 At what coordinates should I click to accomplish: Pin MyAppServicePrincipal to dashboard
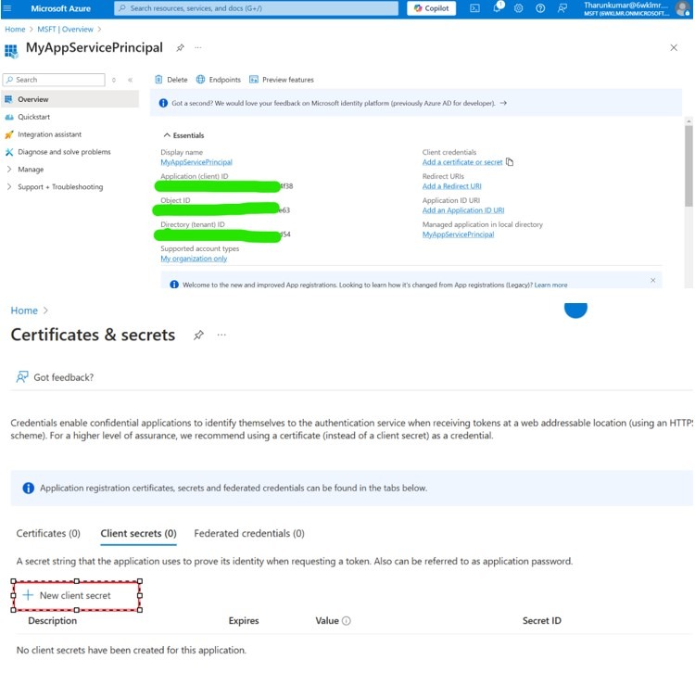pos(180,48)
